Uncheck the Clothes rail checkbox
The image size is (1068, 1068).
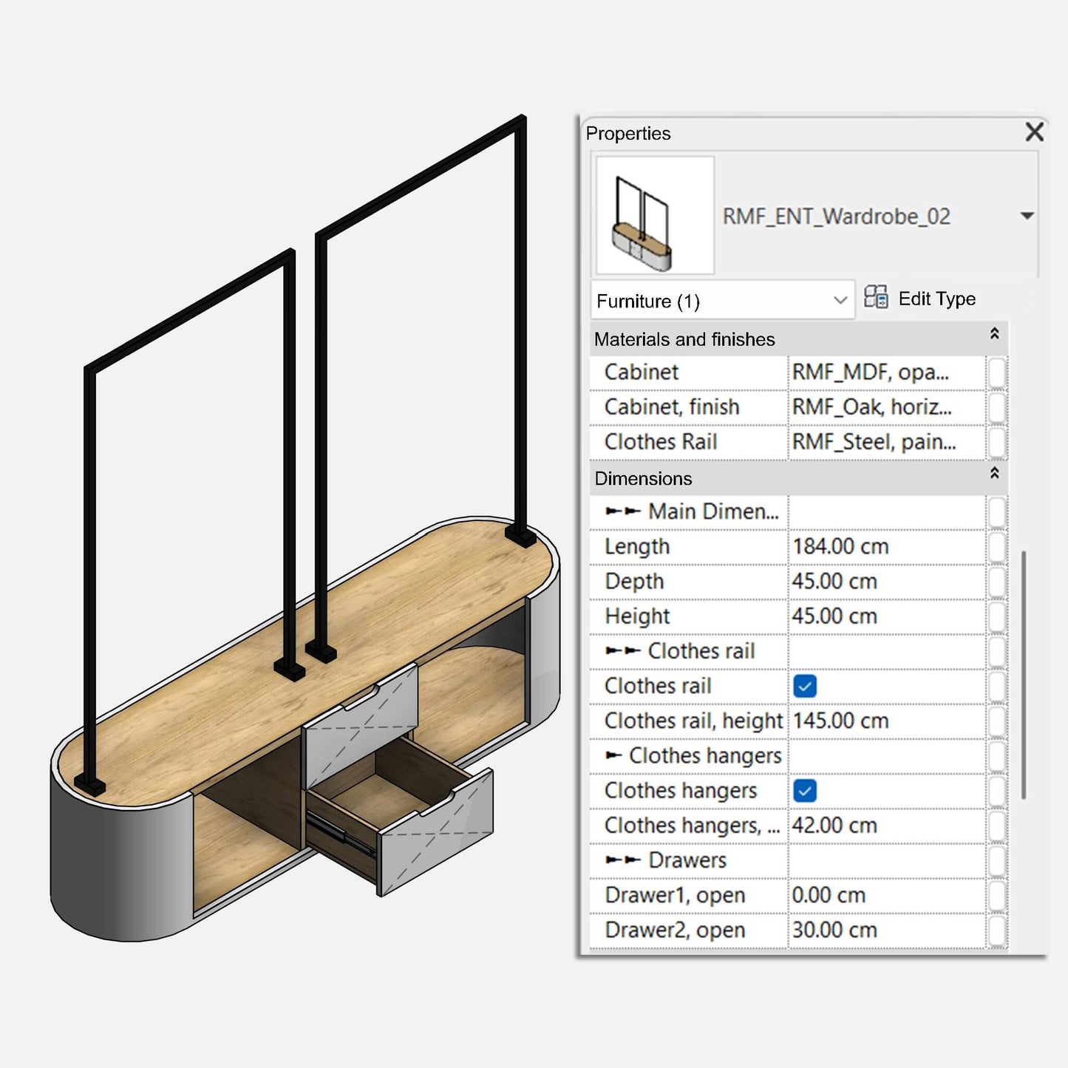coord(805,686)
